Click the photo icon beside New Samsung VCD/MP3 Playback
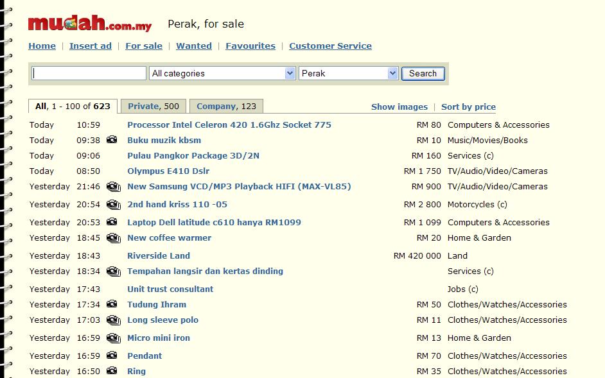This screenshot has width=605, height=378. pyautogui.click(x=114, y=186)
